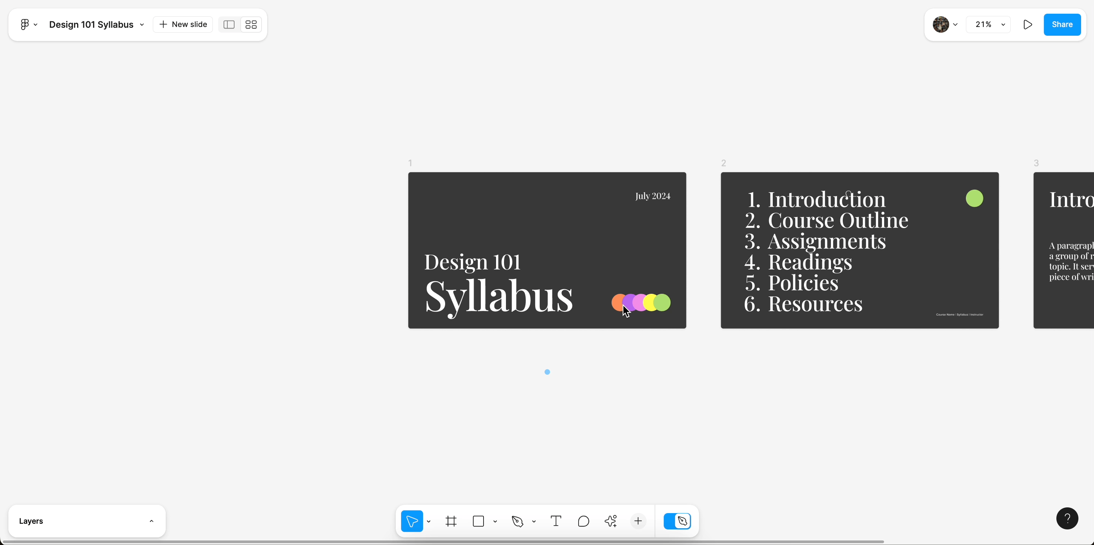Click the orange circle on slide 1
1094x545 pixels.
tap(616, 303)
